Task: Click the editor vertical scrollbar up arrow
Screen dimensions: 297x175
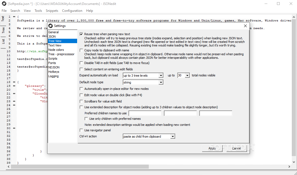Action: click(x=294, y=17)
